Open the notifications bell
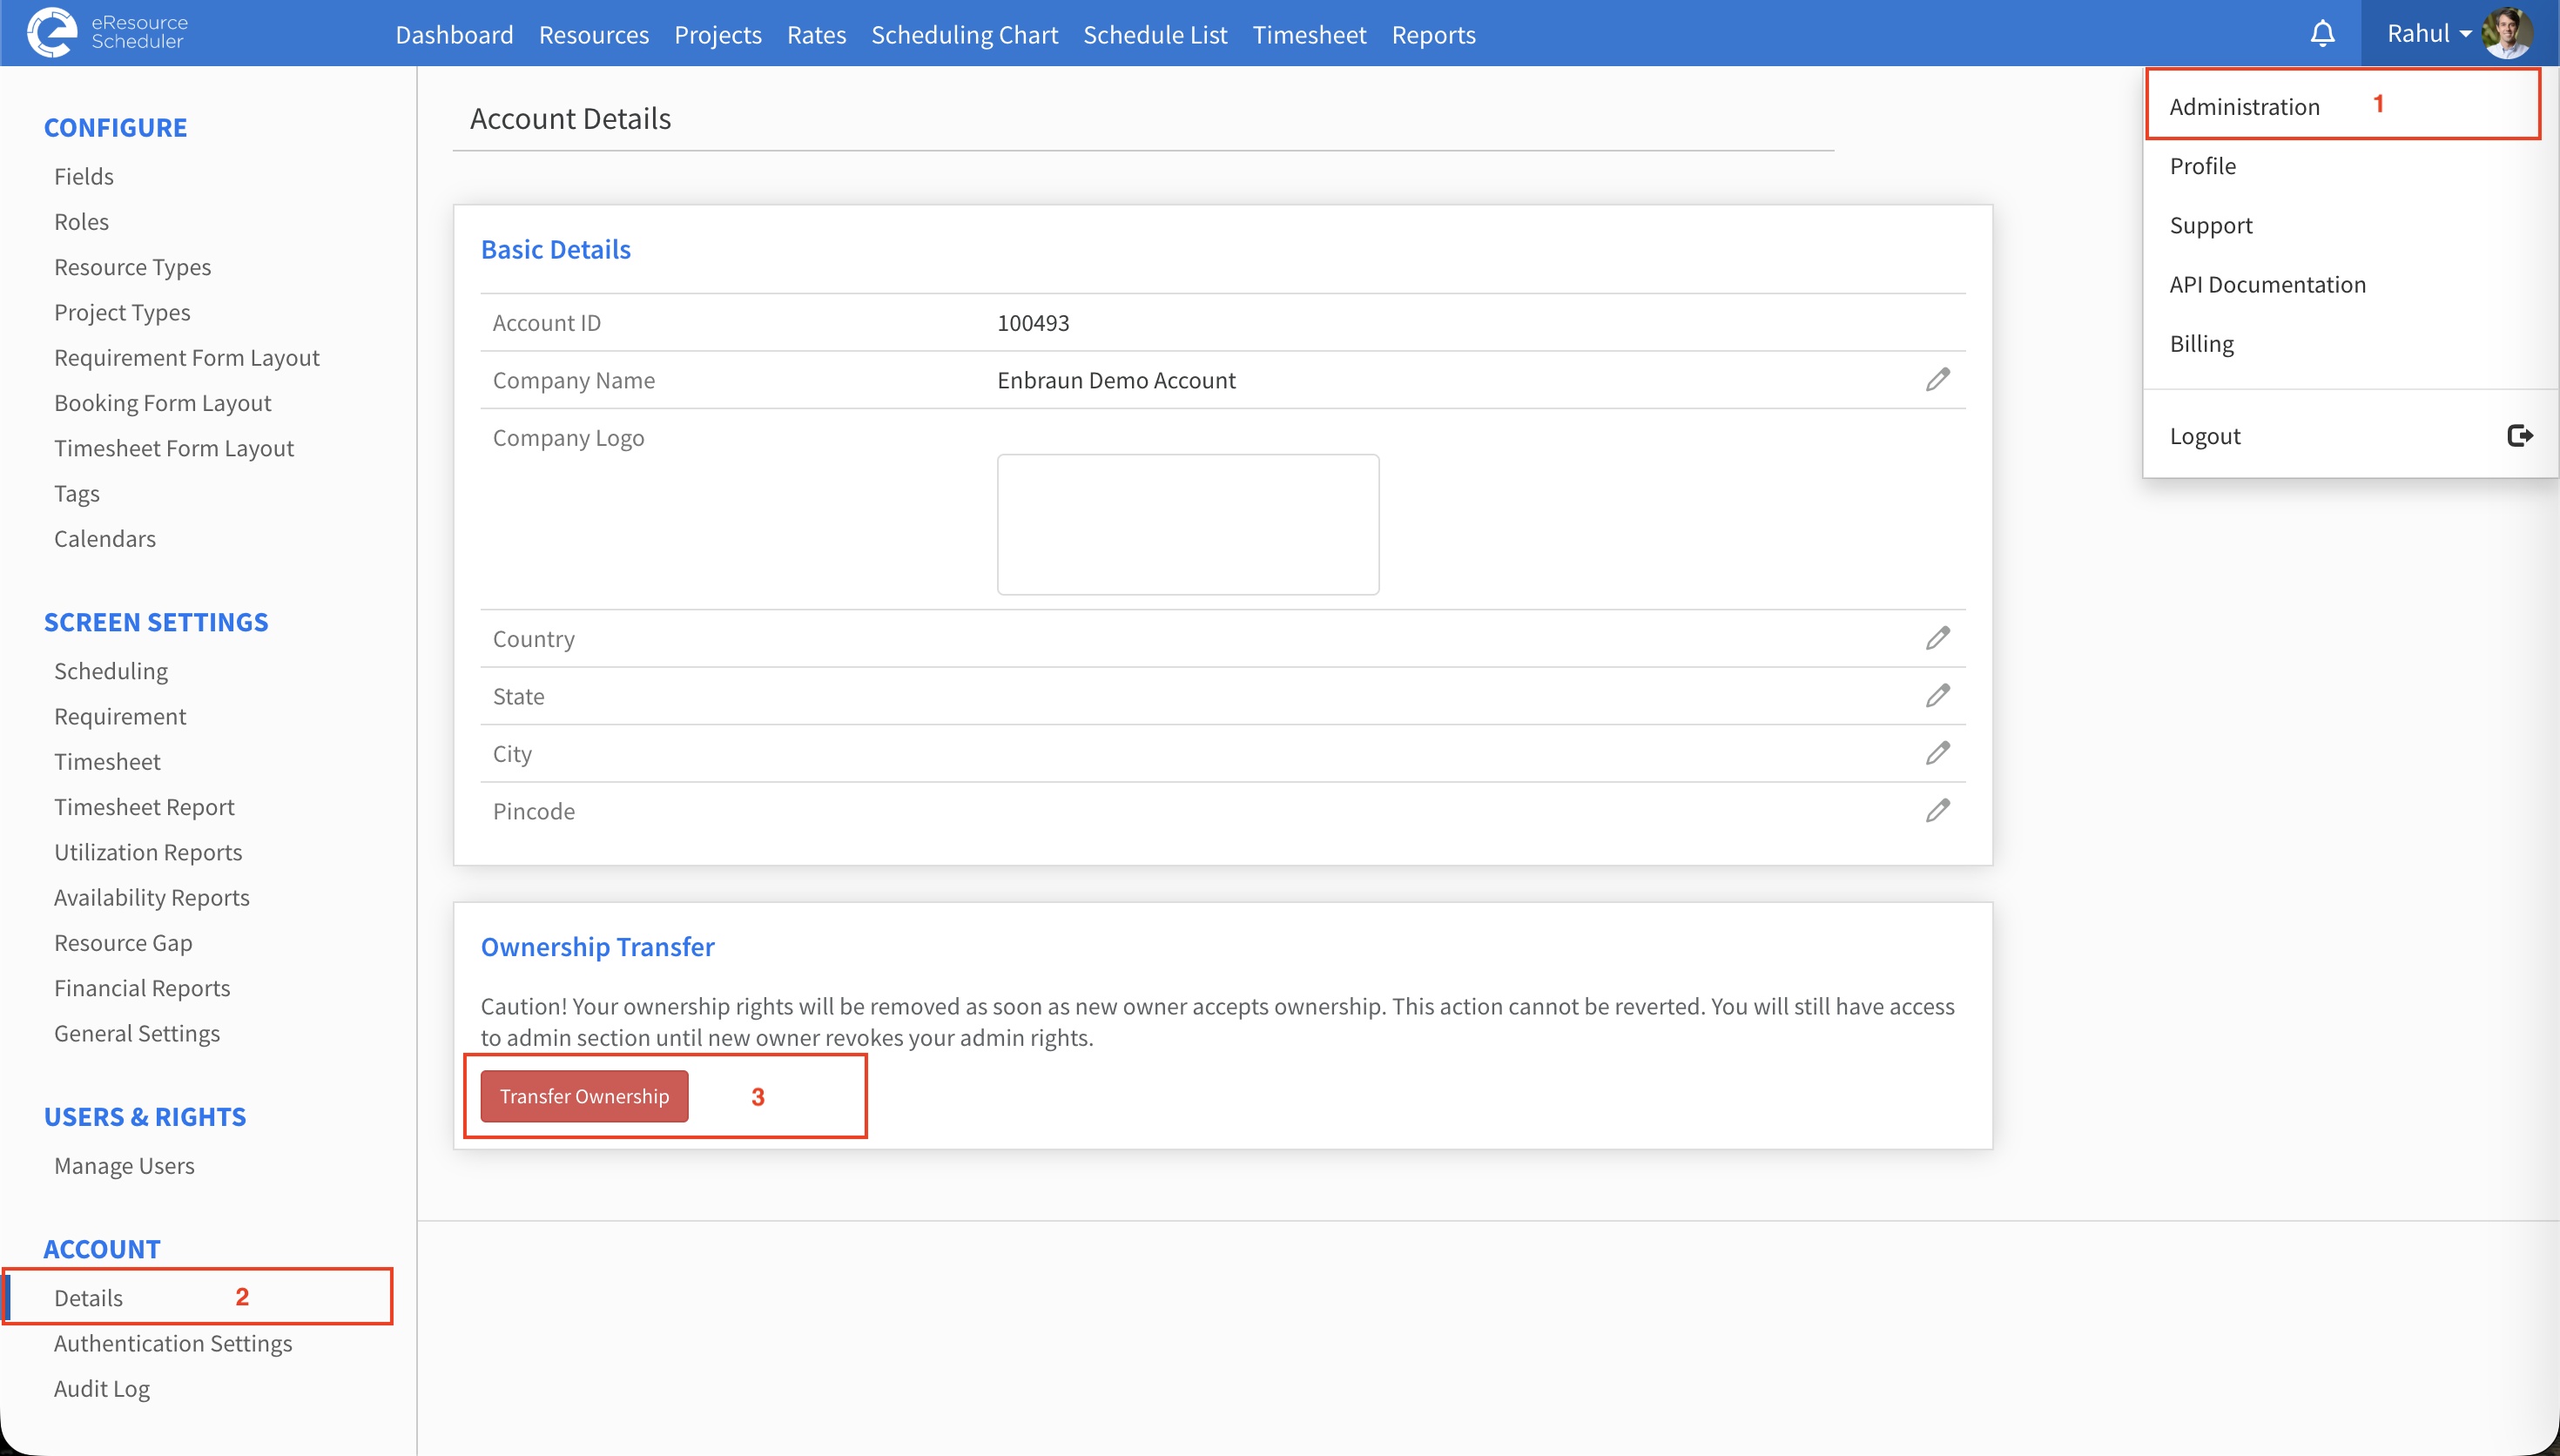This screenshot has width=2560, height=1456. [2322, 34]
